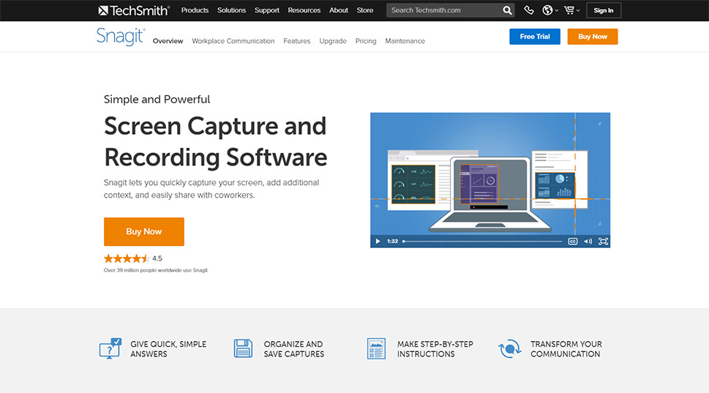Viewport: 709px width, 393px height.
Task: Click the 4.5 rating value
Action: [157, 258]
